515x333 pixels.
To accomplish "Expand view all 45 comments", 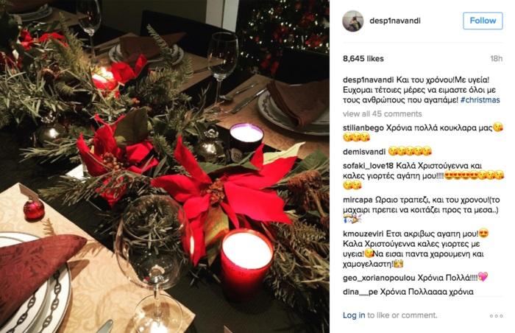I will pos(383,114).
